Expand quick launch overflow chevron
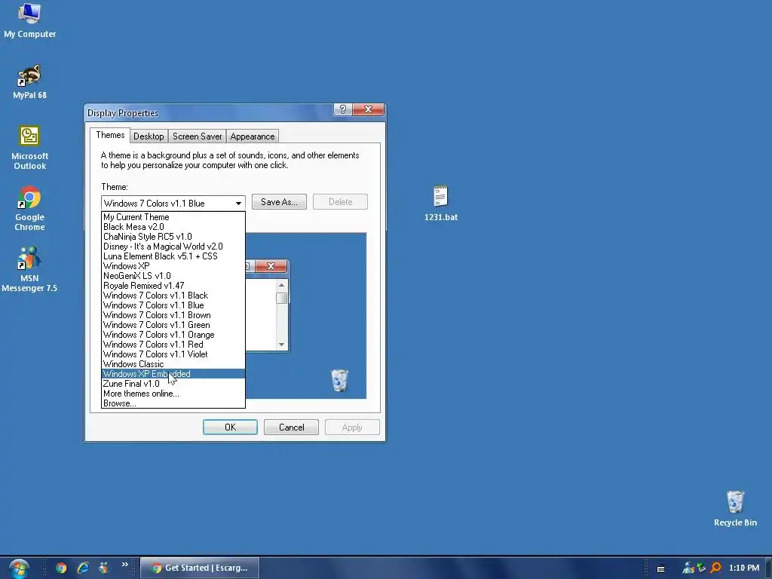This screenshot has width=772, height=579. point(124,565)
